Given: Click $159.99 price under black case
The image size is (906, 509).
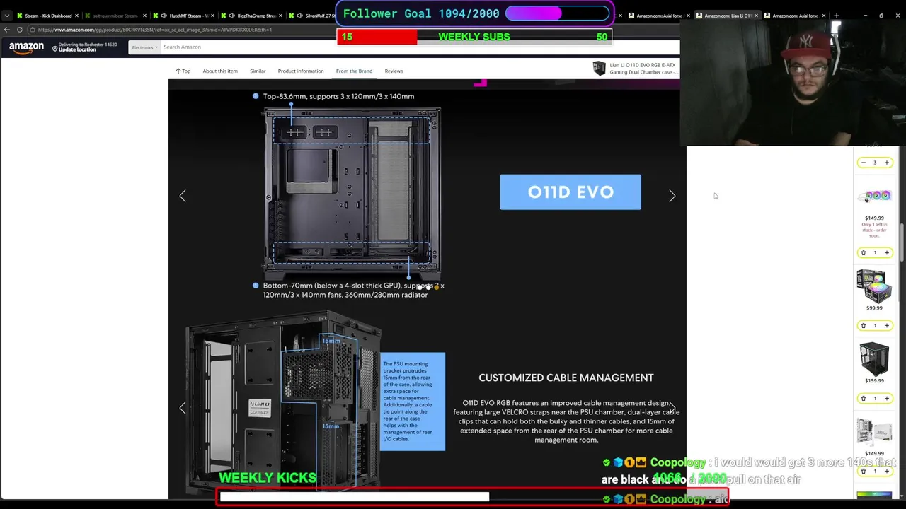Looking at the screenshot, I should [874, 380].
